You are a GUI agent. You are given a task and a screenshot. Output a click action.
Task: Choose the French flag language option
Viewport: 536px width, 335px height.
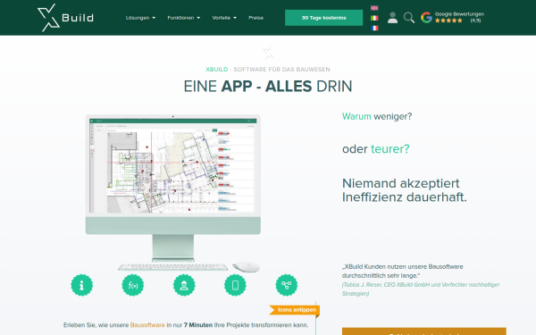click(x=374, y=28)
